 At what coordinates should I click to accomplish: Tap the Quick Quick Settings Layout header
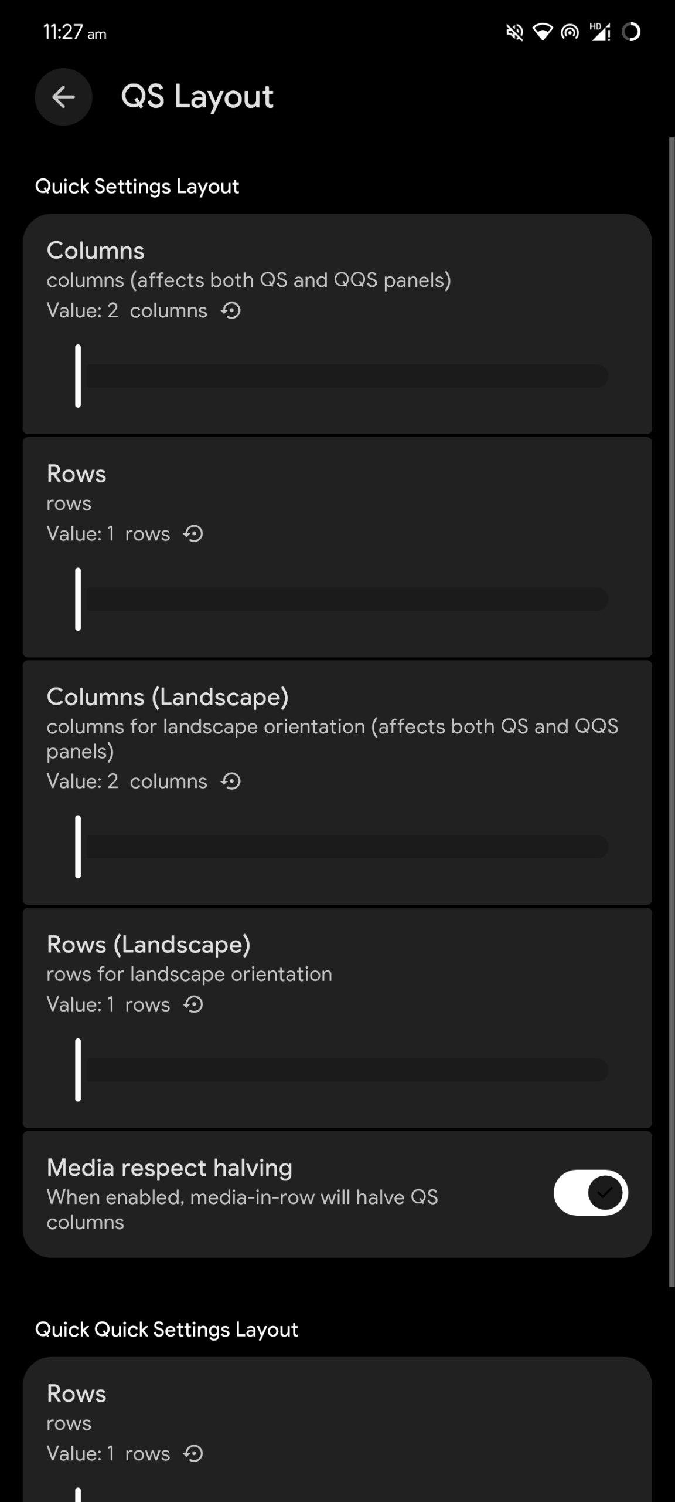pyautogui.click(x=166, y=1330)
